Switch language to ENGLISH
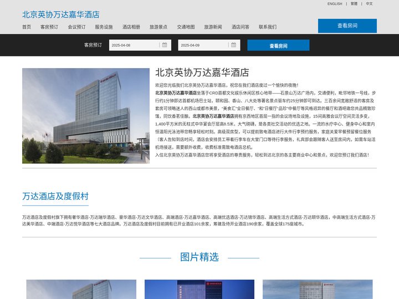The width and height of the screenshot is (399, 299). [x=335, y=4]
